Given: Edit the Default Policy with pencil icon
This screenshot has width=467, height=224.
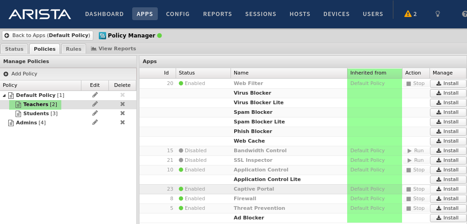Looking at the screenshot, I should (95, 95).
